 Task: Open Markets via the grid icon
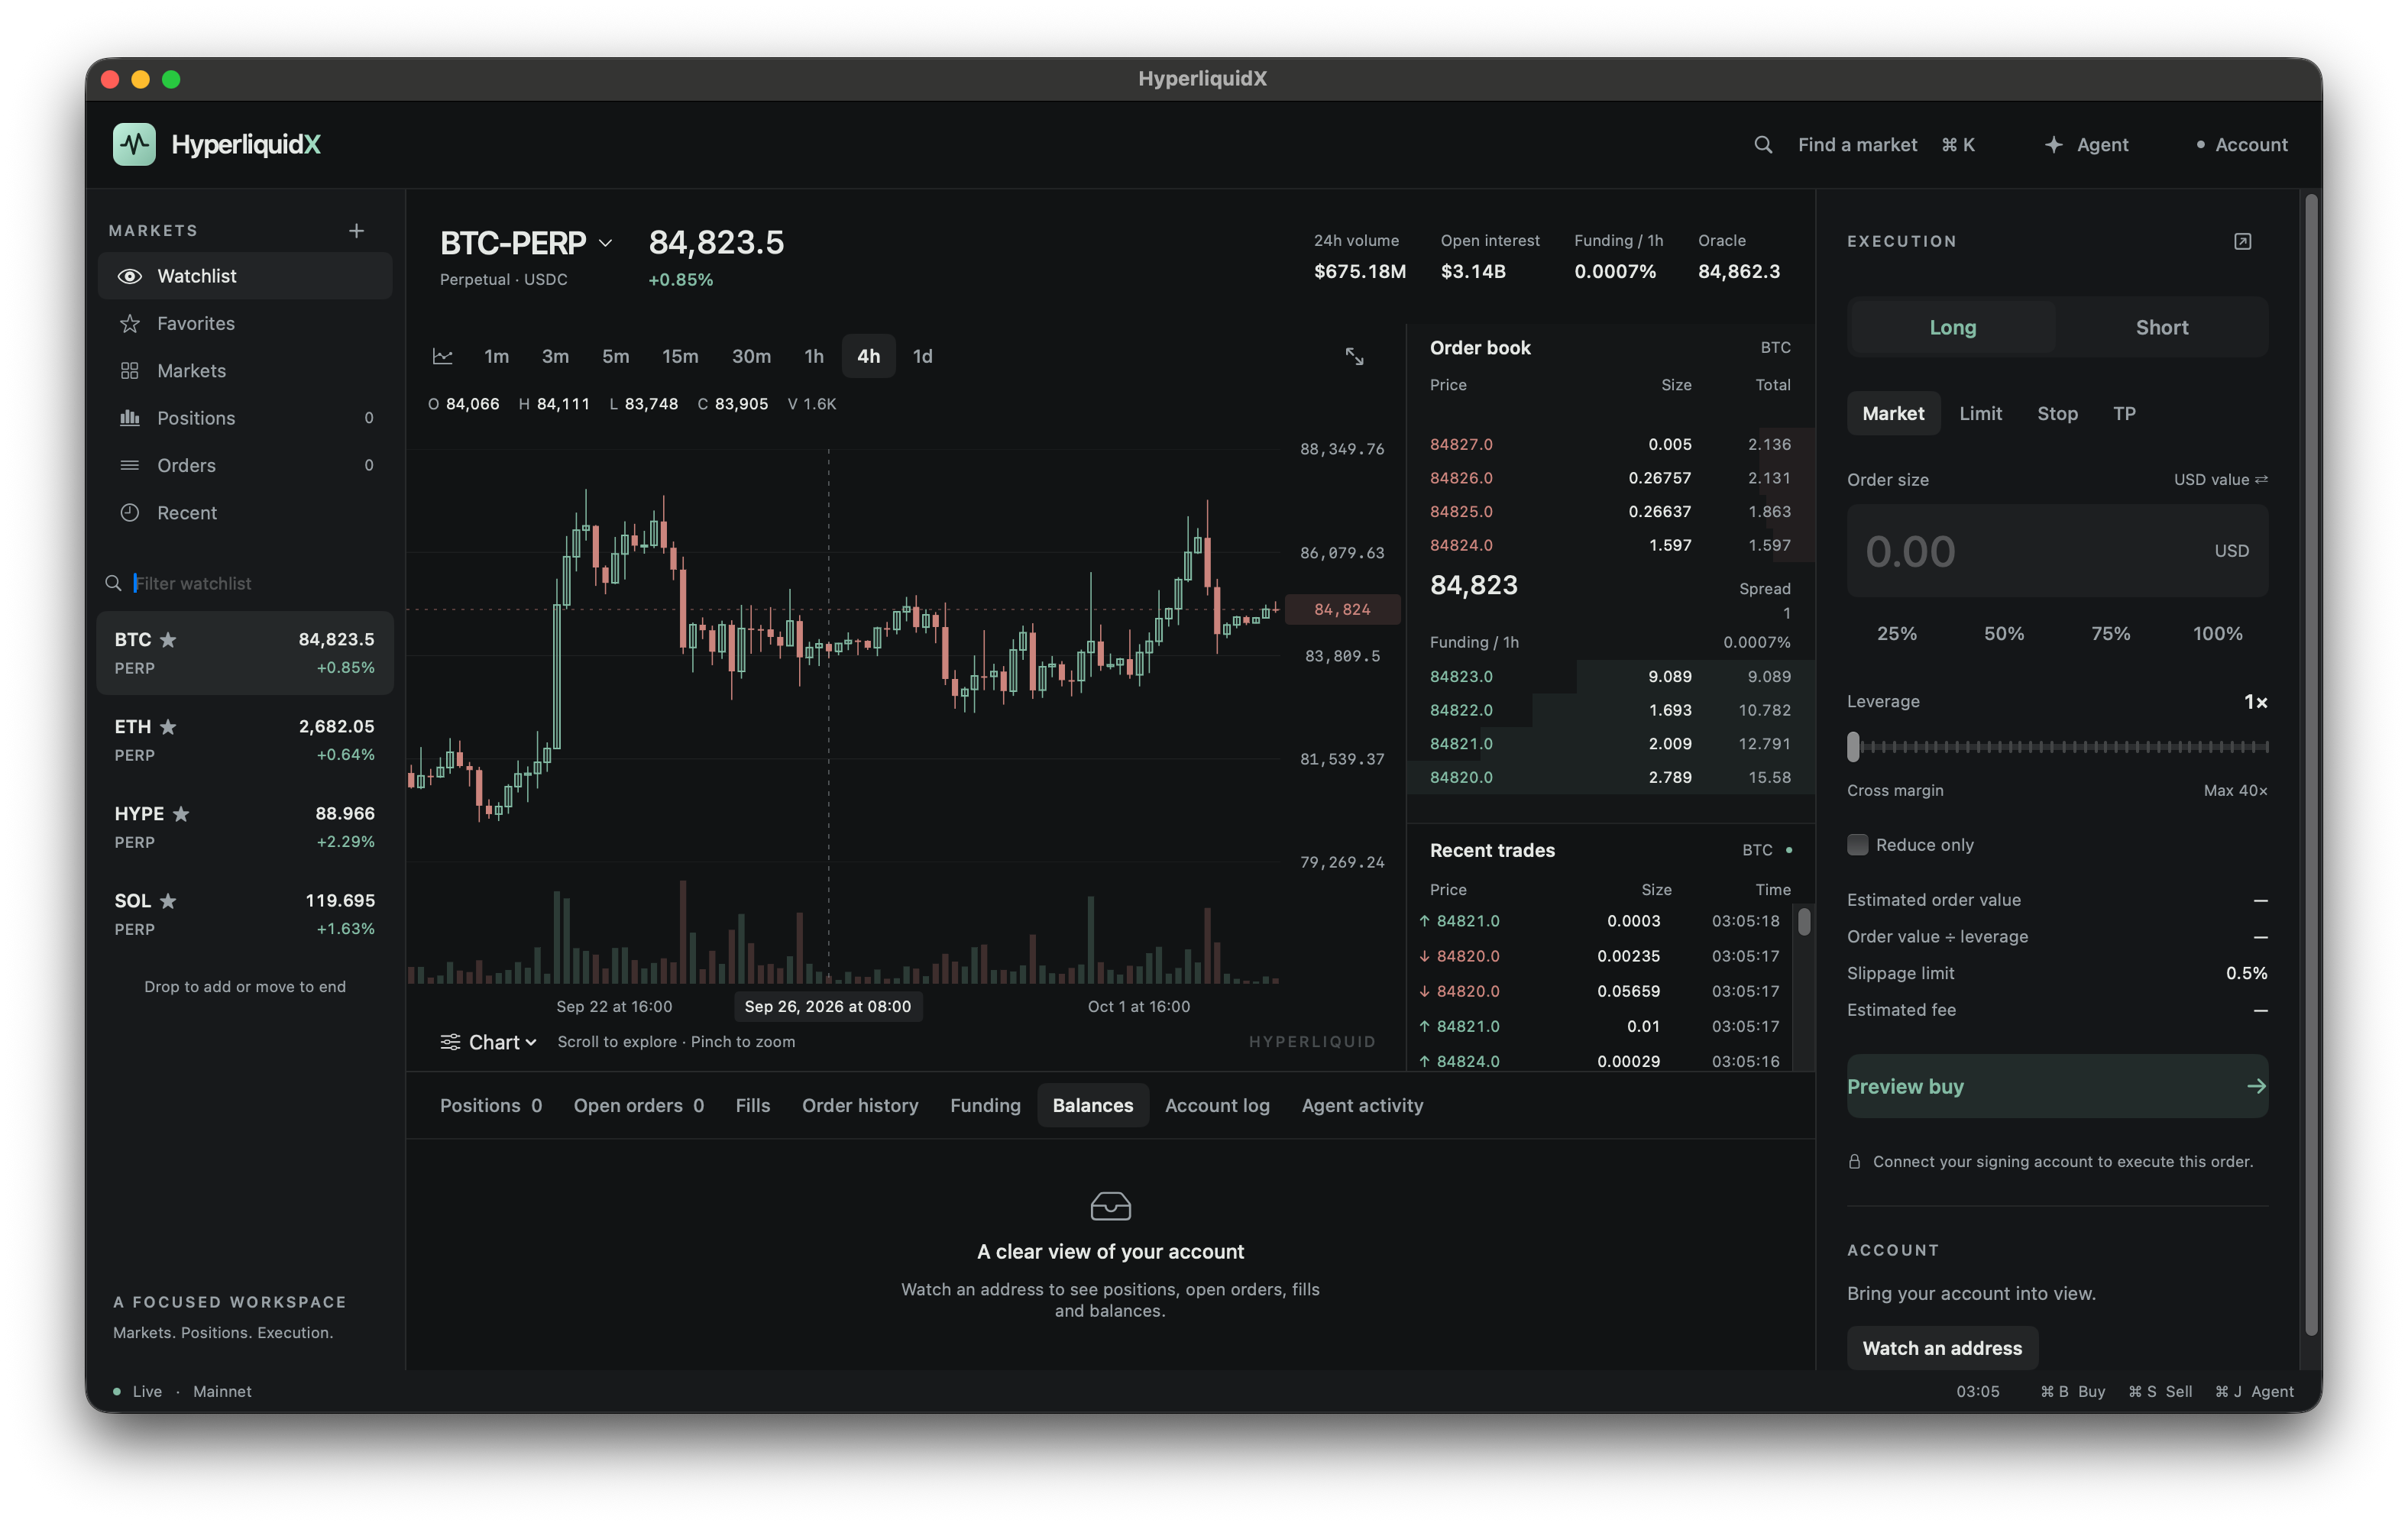(x=130, y=371)
